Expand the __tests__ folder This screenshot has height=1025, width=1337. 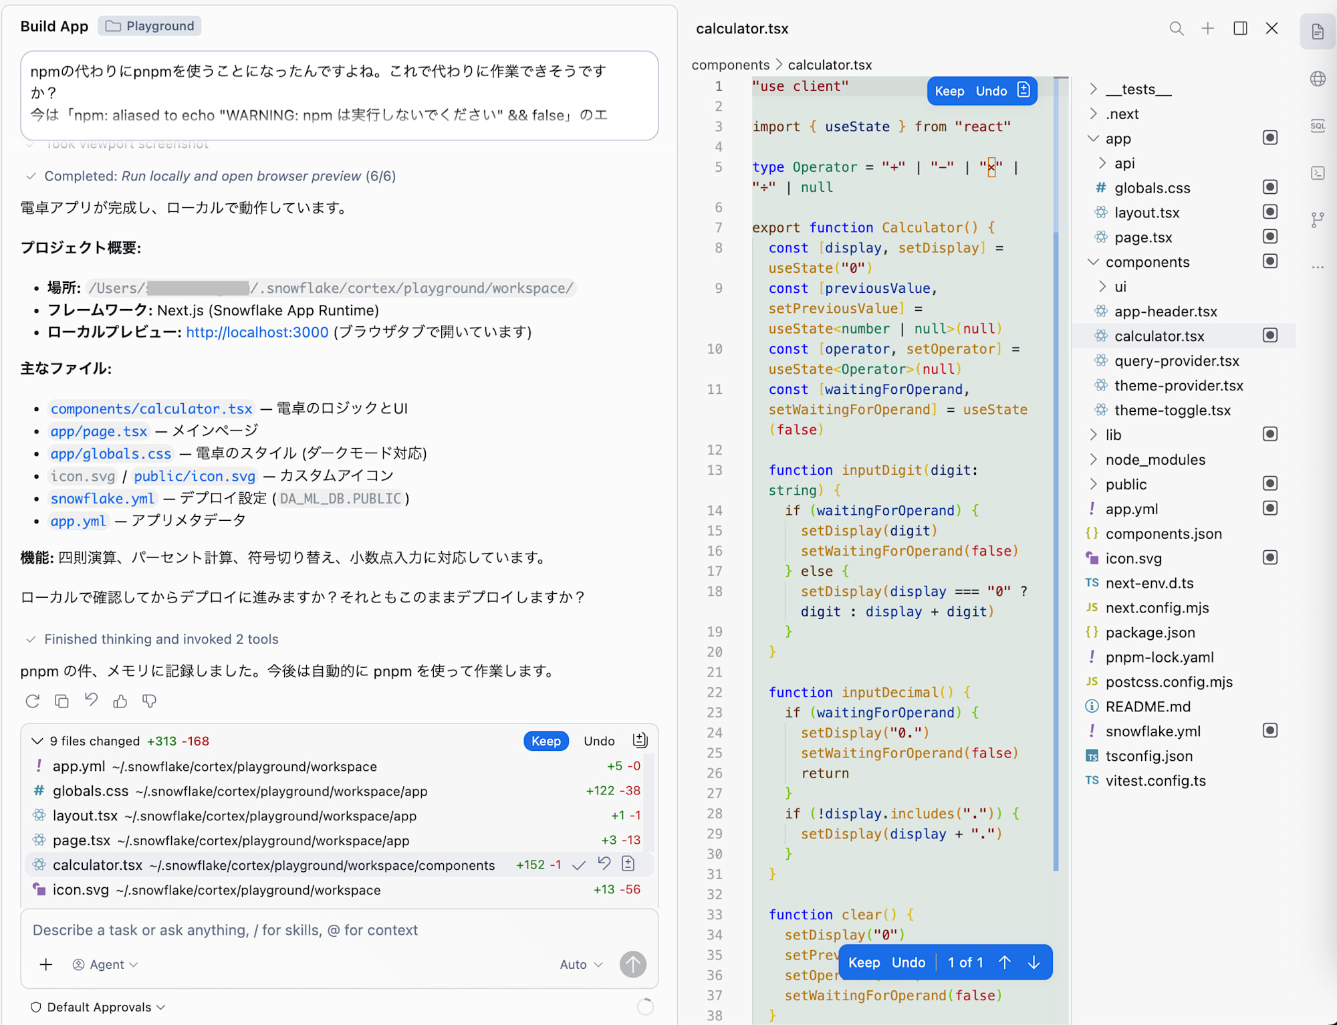click(1093, 89)
